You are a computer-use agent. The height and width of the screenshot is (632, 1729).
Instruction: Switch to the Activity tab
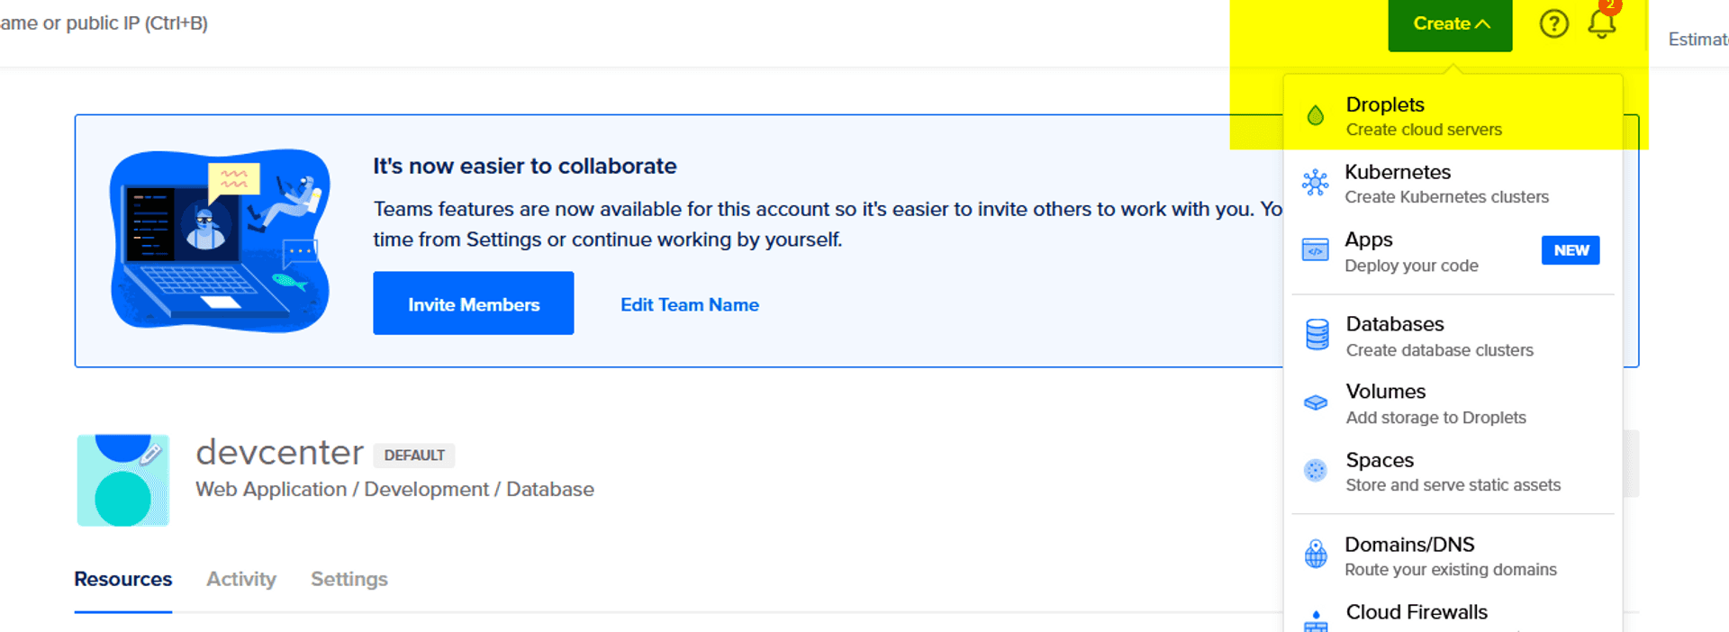(241, 579)
